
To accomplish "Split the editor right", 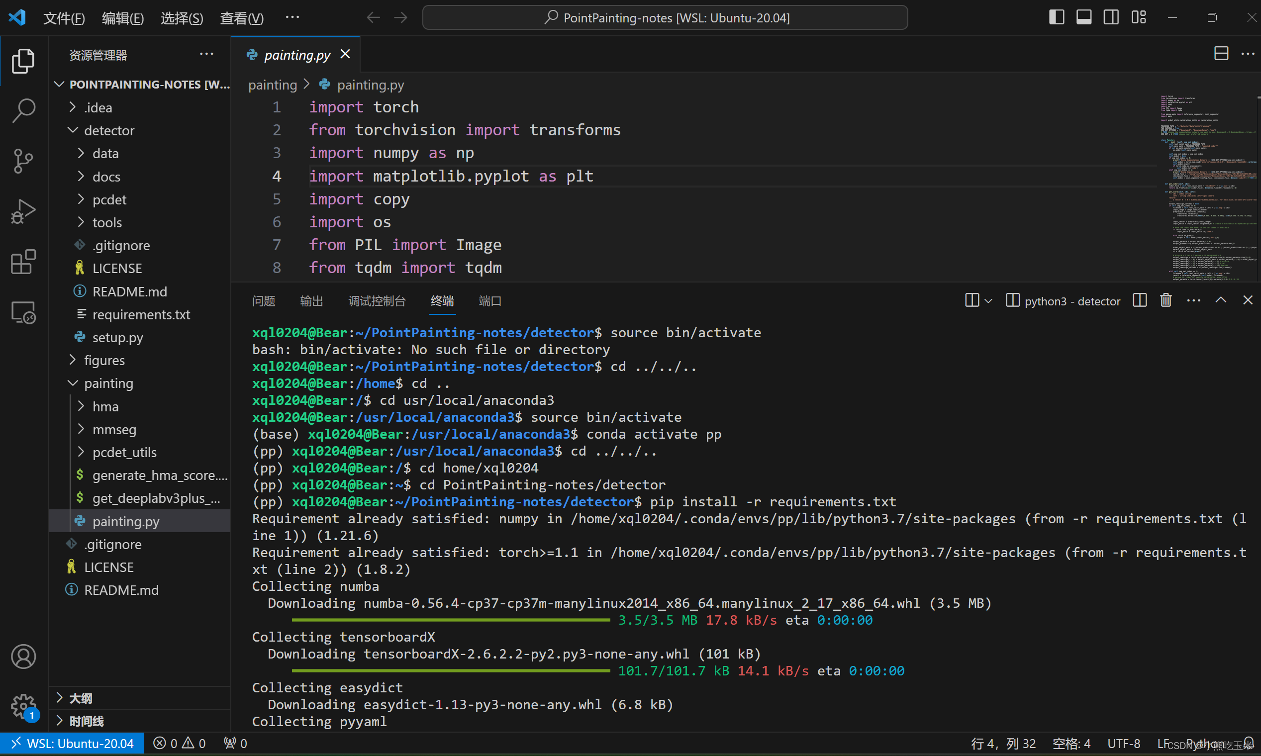I will coord(1221,54).
